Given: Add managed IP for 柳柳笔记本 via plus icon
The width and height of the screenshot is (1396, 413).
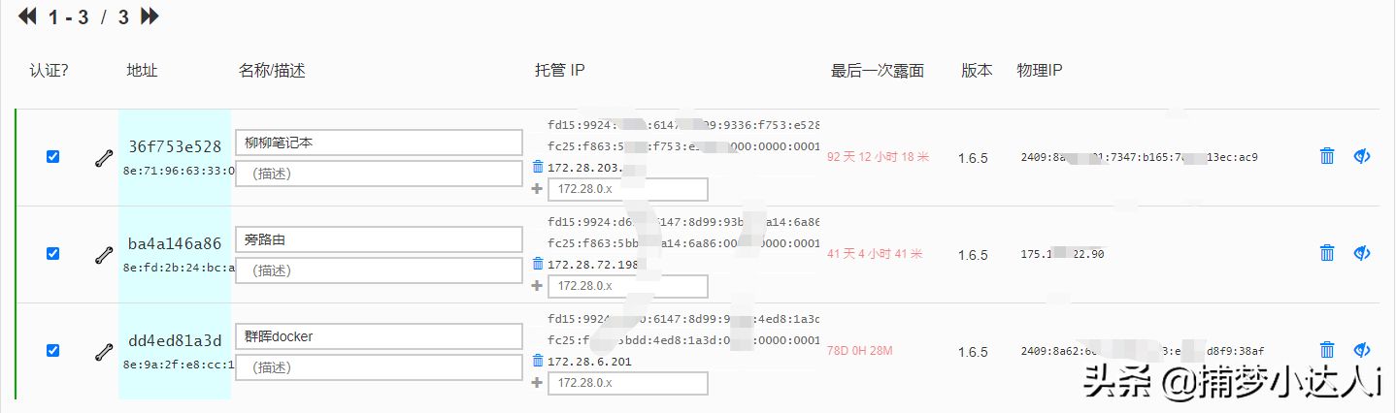Looking at the screenshot, I should (538, 189).
